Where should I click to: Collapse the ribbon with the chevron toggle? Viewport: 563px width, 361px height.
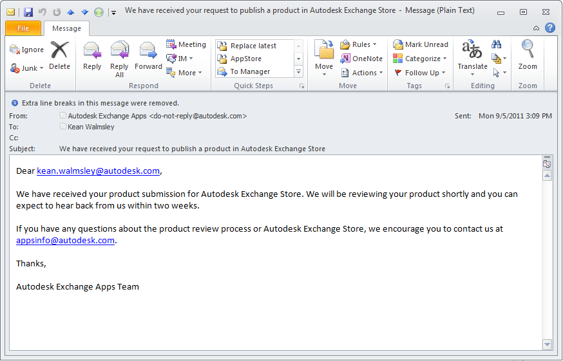tap(537, 28)
